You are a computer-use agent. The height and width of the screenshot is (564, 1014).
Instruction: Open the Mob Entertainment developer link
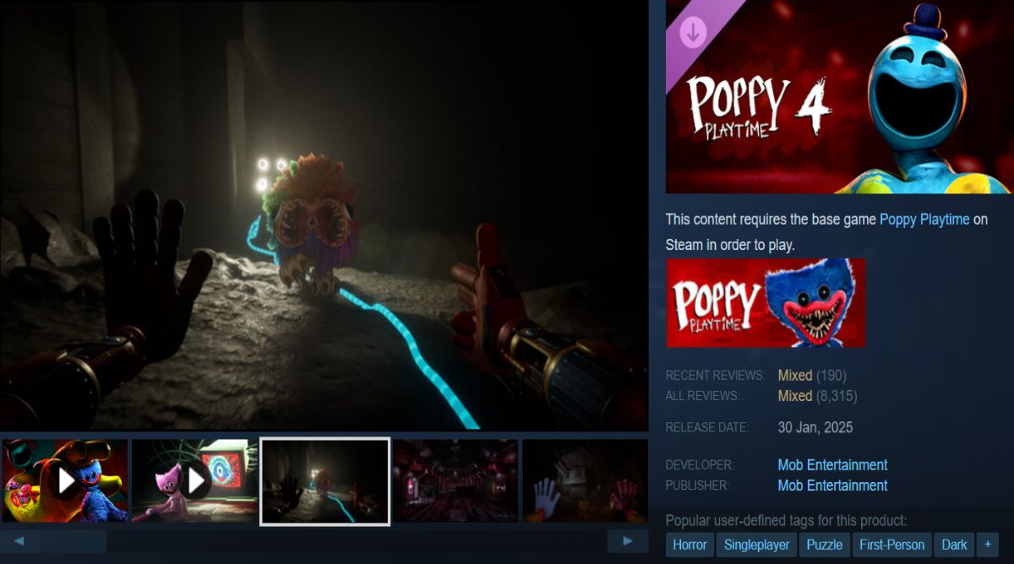point(832,465)
